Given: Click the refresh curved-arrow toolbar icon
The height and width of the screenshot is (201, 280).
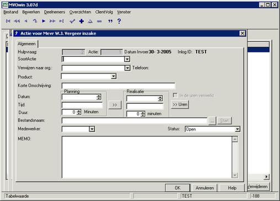Looking at the screenshot, I should [x=35, y=21].
